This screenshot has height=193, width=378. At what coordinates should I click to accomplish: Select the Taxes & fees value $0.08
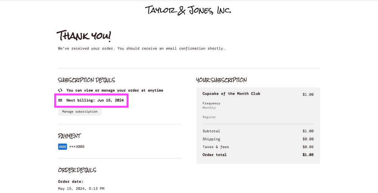pyautogui.click(x=308, y=147)
